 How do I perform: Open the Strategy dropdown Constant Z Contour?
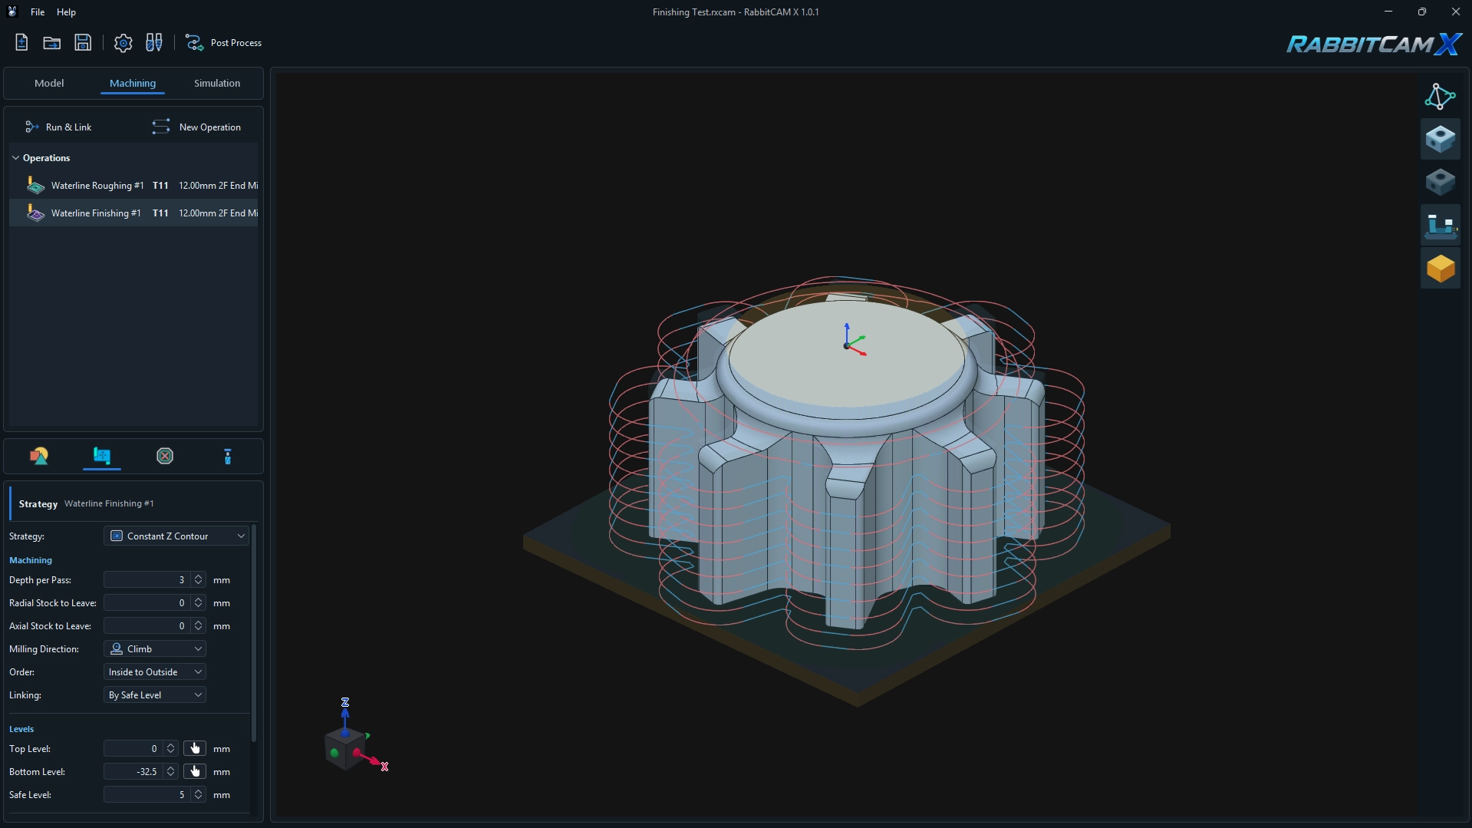177,536
